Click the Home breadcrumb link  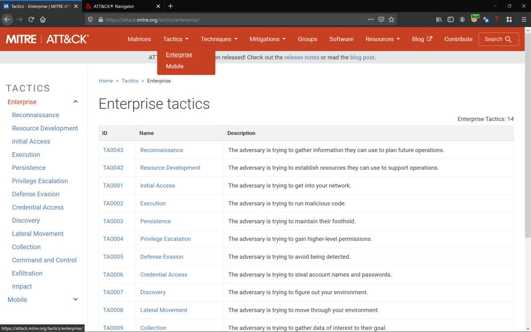click(106, 81)
